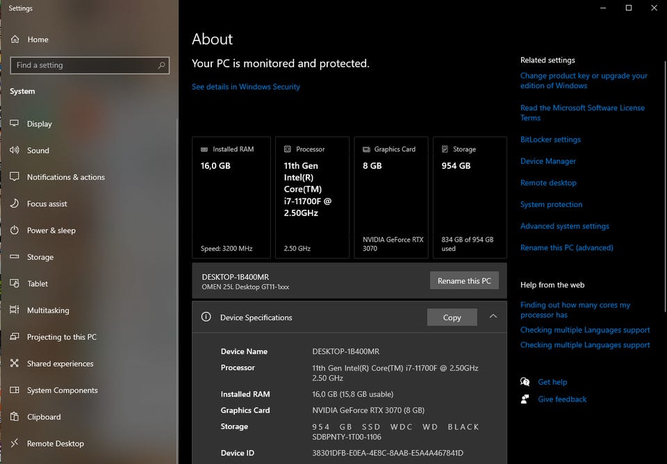This screenshot has height=464, width=667.
Task: Click the System Components icon
Action: tap(15, 390)
